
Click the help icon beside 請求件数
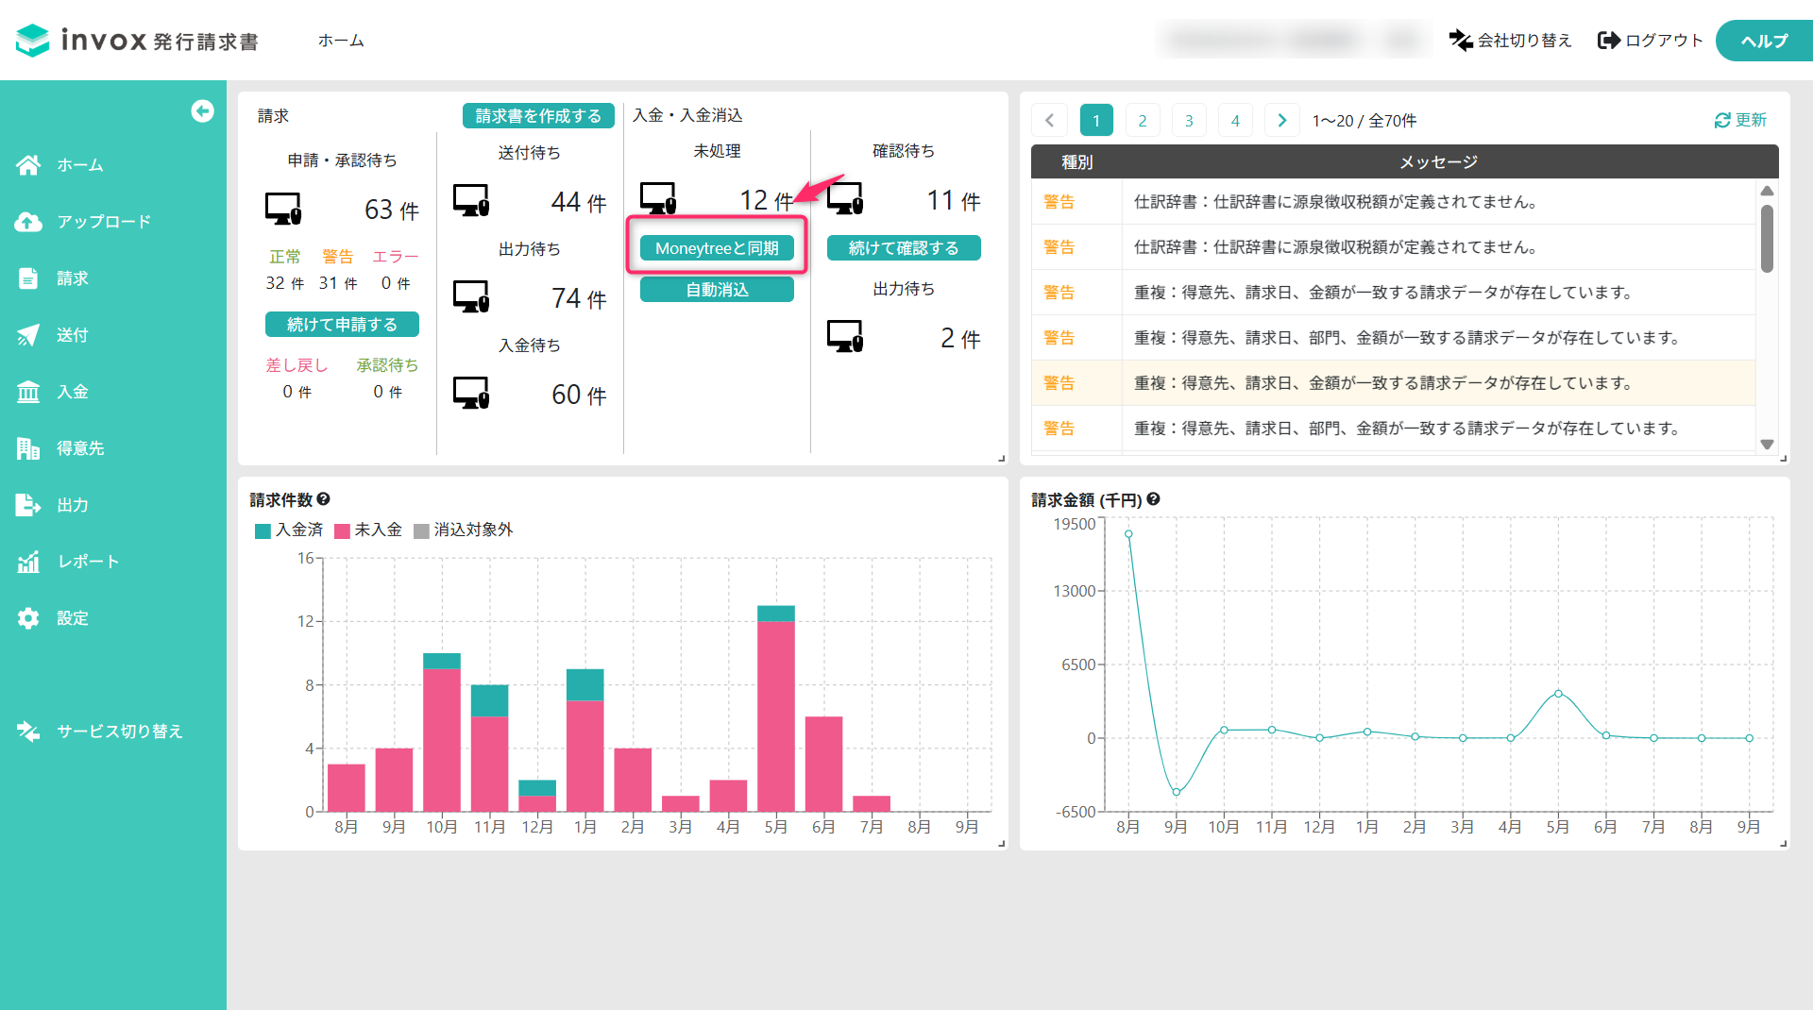tap(323, 499)
